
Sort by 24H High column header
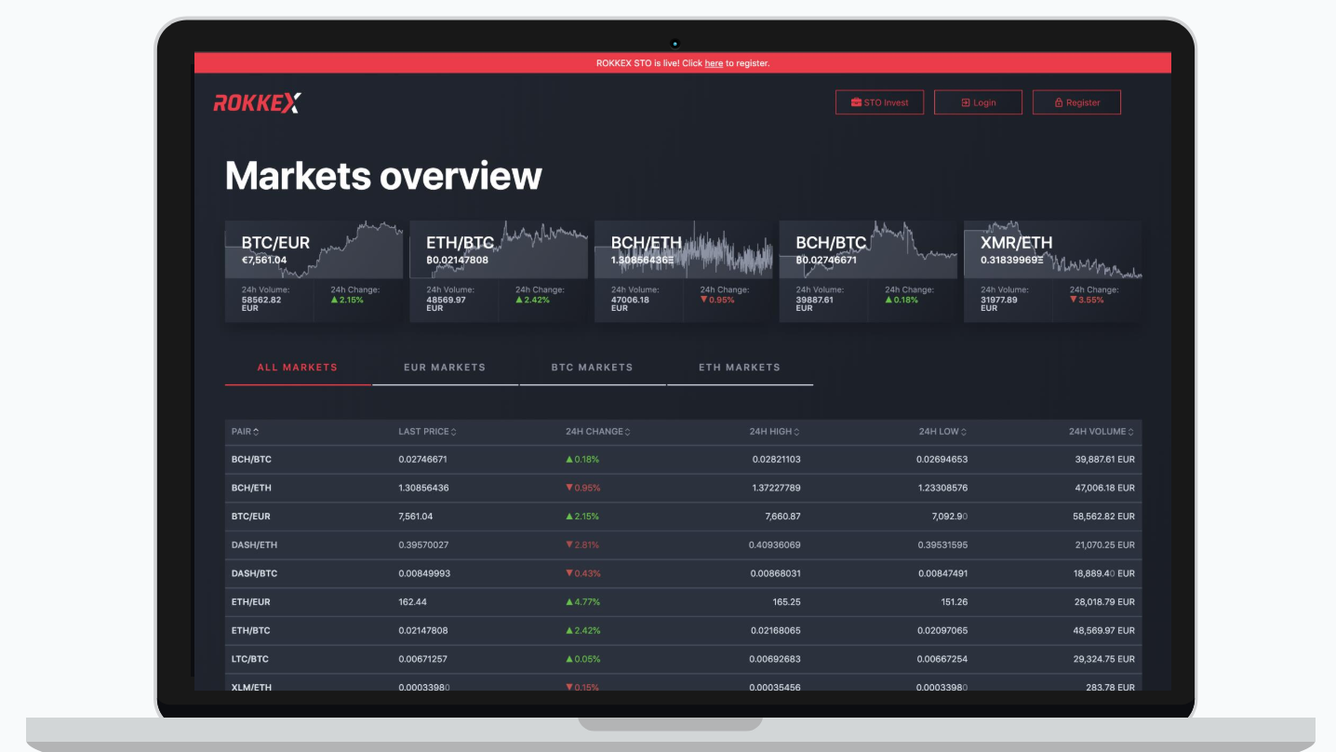click(x=775, y=432)
